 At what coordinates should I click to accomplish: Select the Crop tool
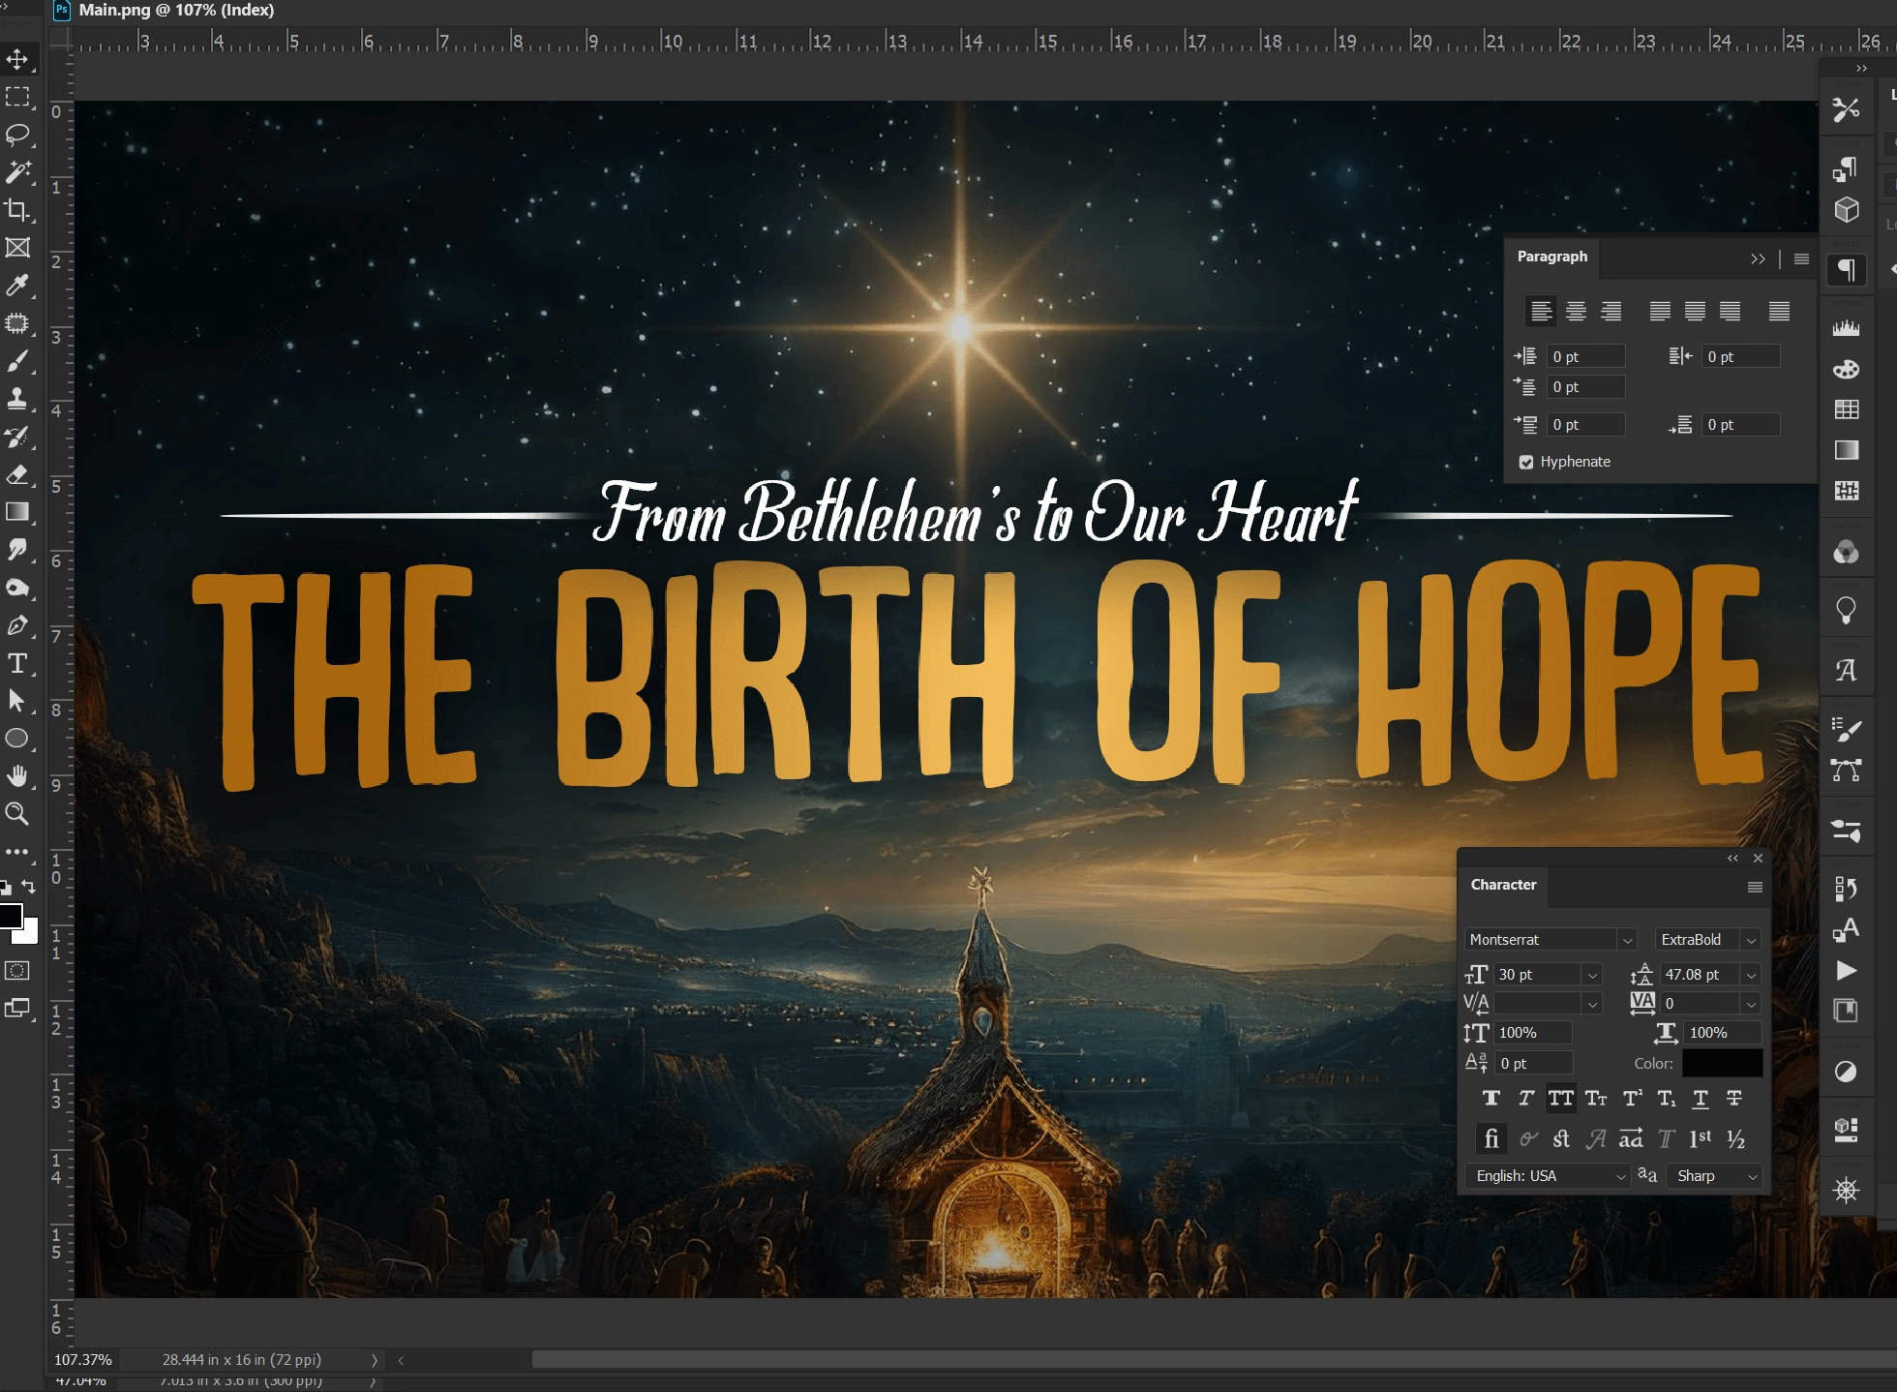17,210
